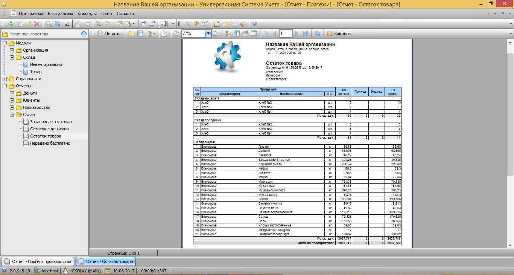Click the Закрыть button

pyautogui.click(x=339, y=34)
